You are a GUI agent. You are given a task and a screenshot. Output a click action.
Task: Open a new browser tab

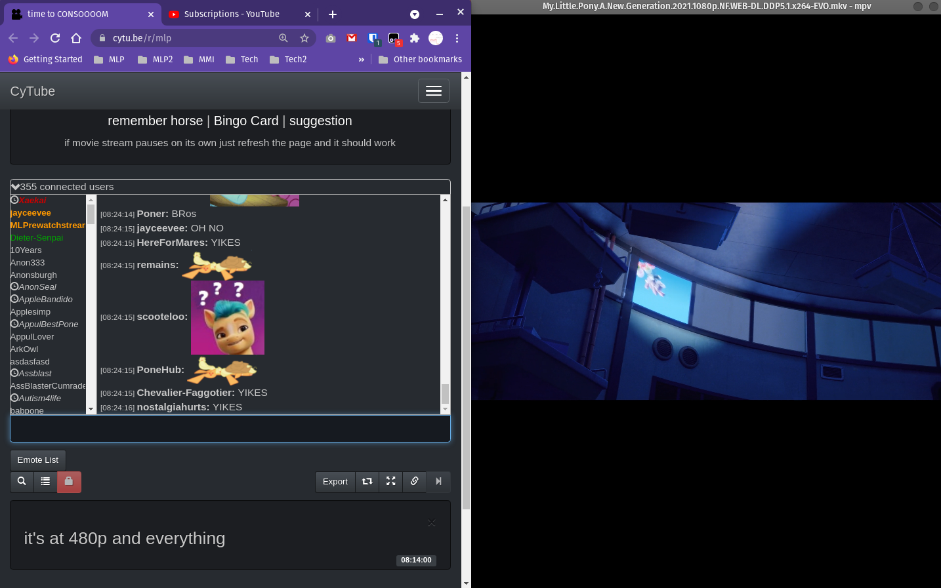click(333, 14)
